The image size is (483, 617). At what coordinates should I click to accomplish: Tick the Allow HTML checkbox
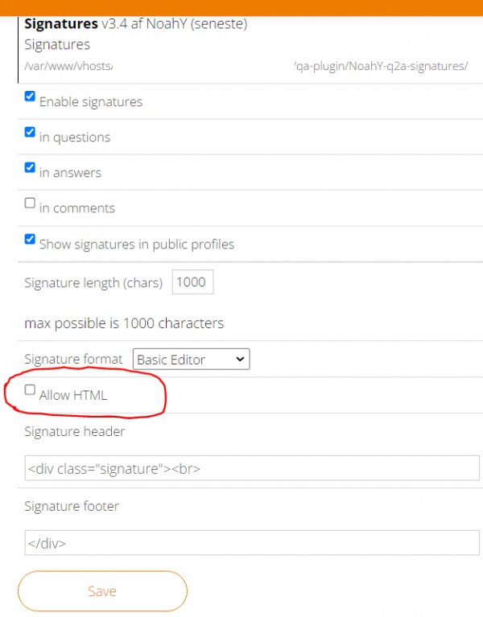(x=30, y=390)
